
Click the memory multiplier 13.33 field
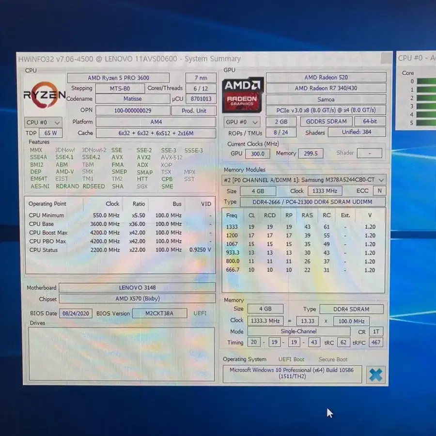coord(308,321)
